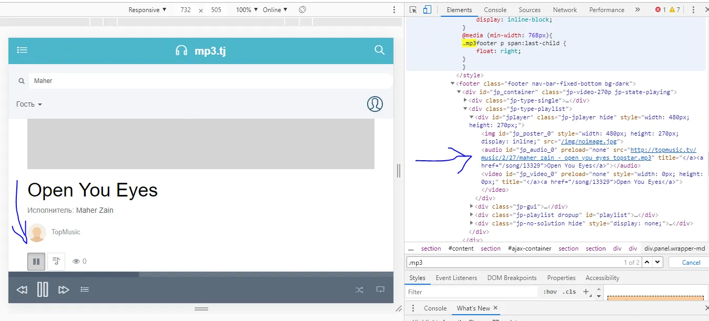Click the magnifier icon in the site header
The width and height of the screenshot is (709, 321).
click(x=380, y=50)
